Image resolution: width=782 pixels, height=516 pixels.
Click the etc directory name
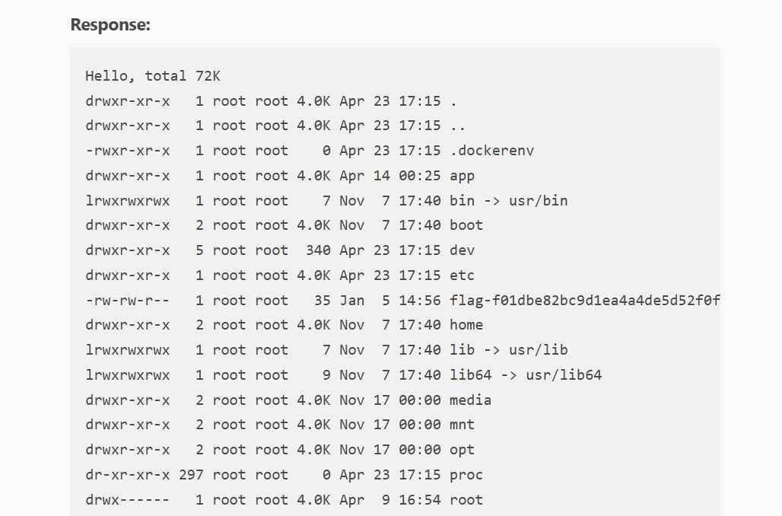462,276
